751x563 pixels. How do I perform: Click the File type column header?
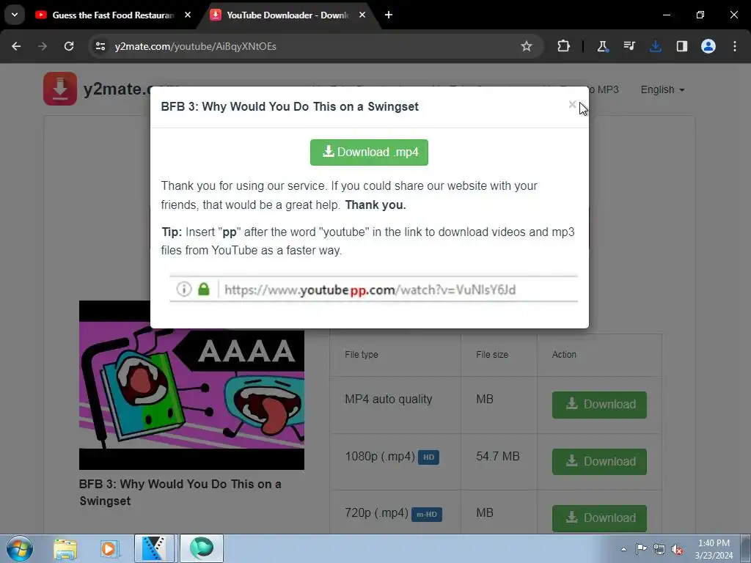coord(362,355)
